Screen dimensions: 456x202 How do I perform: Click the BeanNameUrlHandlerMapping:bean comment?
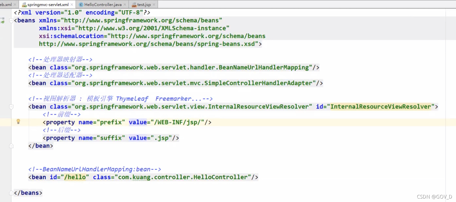(95, 169)
